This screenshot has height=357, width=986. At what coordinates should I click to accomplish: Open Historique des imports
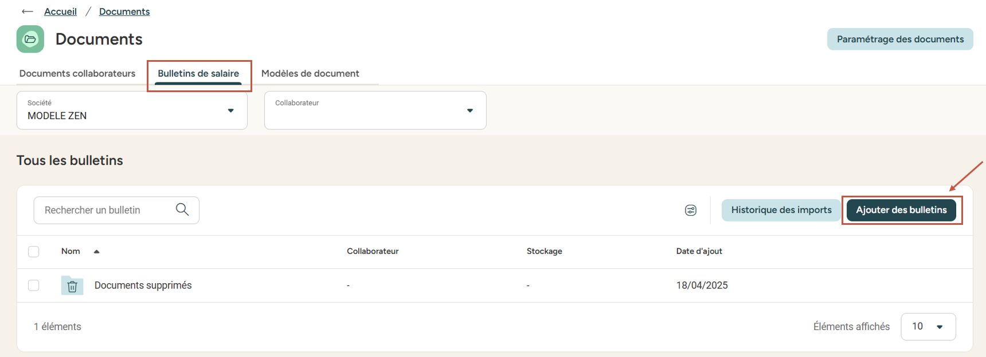781,210
